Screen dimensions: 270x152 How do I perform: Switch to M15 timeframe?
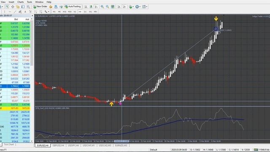click(65, 12)
